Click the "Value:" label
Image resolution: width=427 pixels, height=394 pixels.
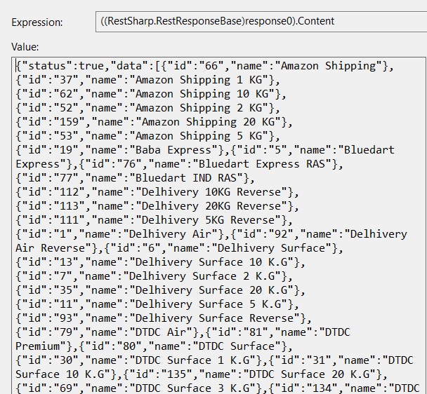25,47
